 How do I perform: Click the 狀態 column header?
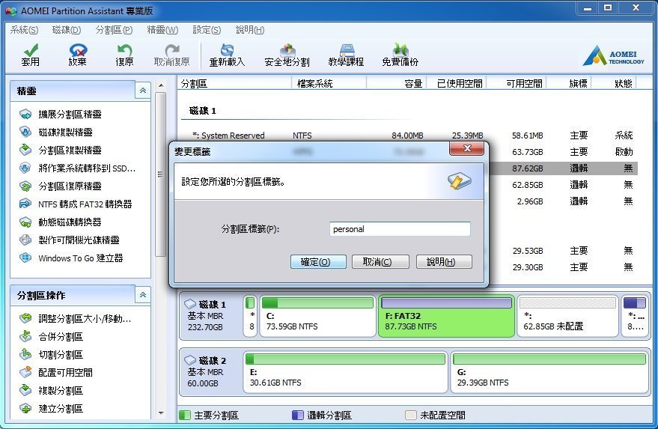pos(614,84)
